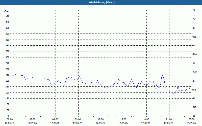The height and width of the screenshot is (126, 202).
Task: Click the 17.05.26 date under 12:00
Action: pyautogui.click(x=100, y=123)
